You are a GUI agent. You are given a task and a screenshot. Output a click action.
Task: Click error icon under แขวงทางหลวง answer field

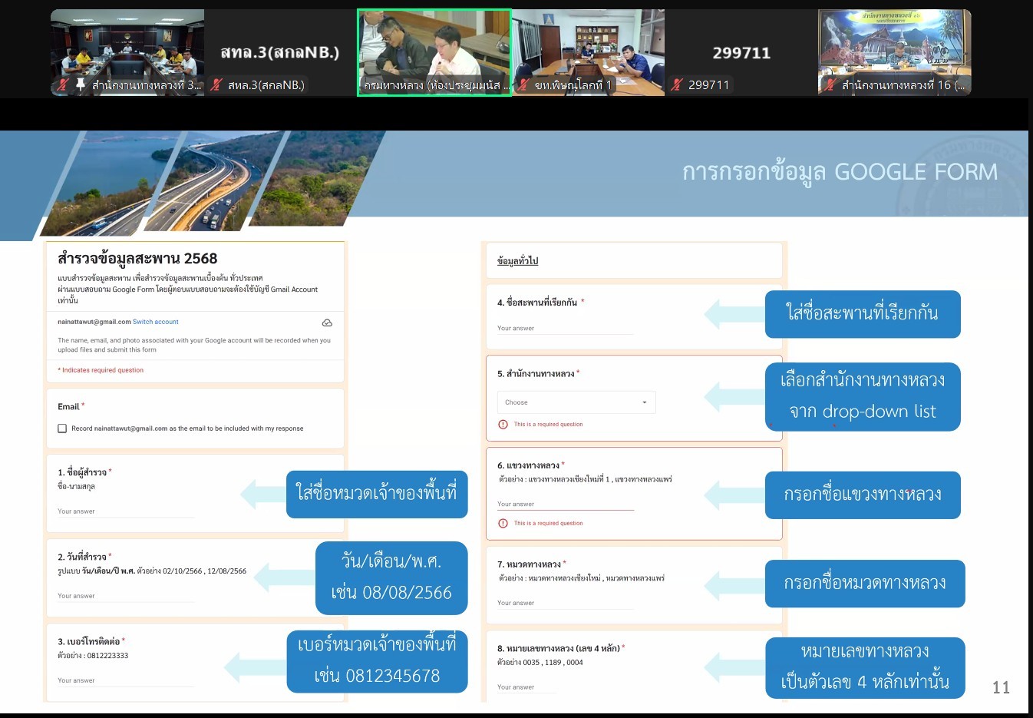pos(503,524)
